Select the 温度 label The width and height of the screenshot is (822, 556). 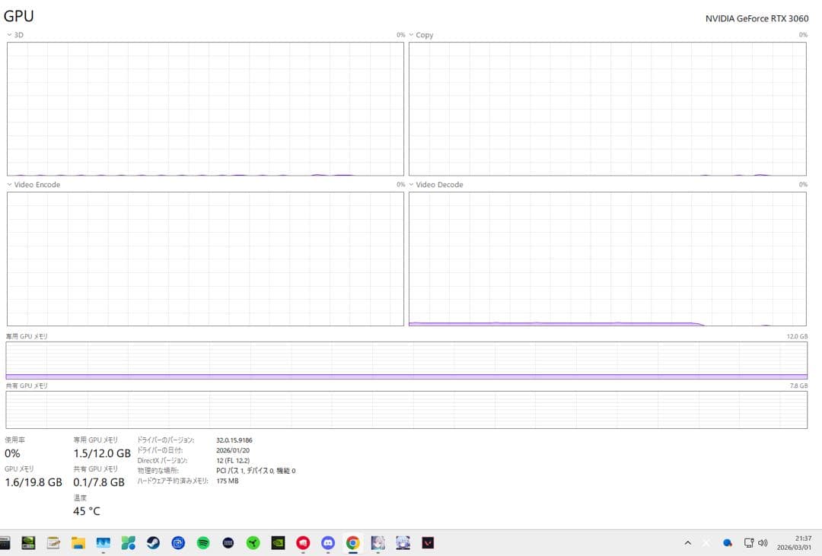point(80,498)
